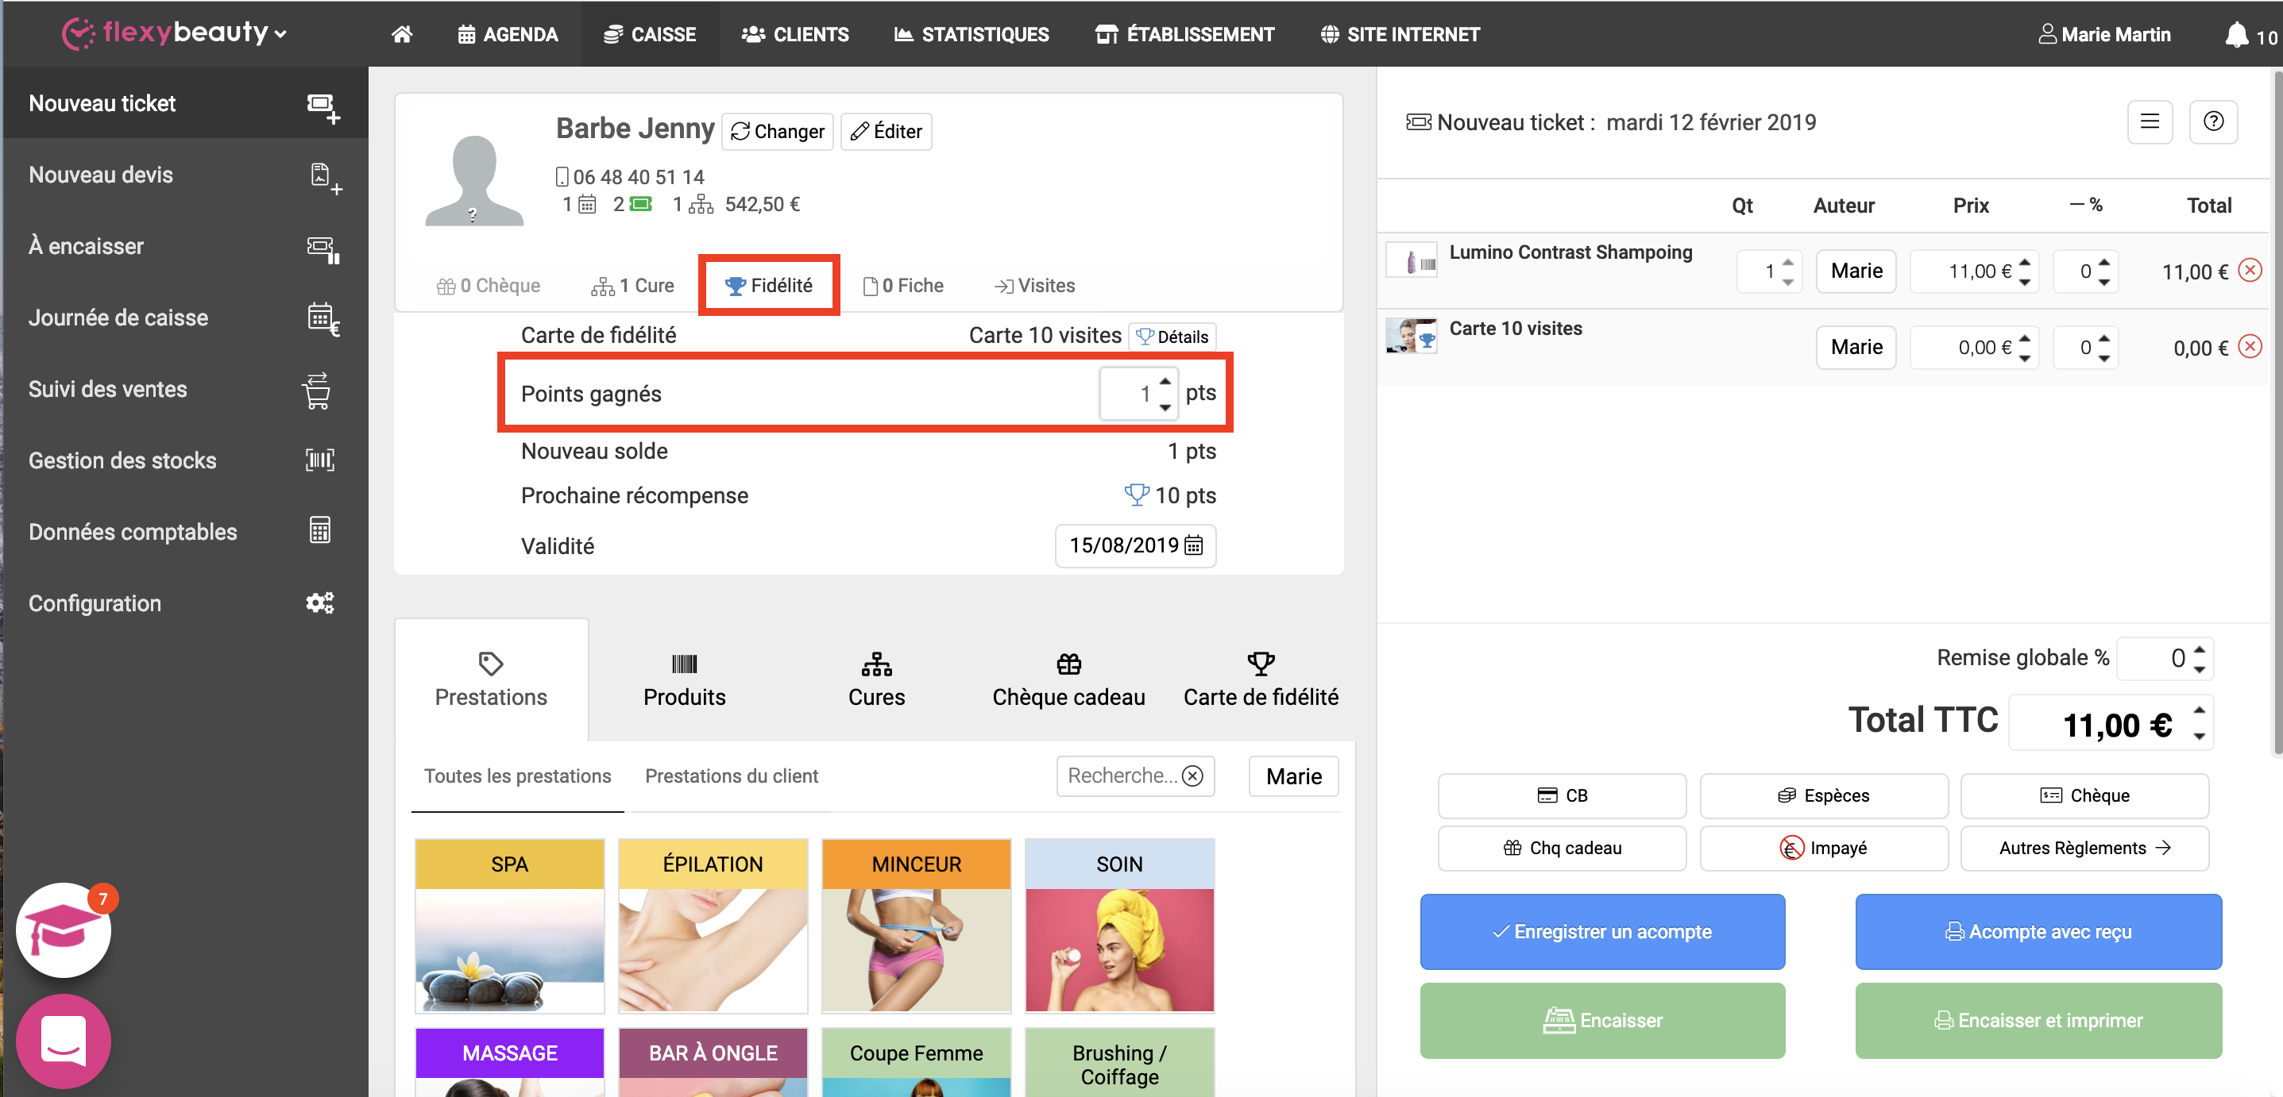Open the CAISSE menu
The height and width of the screenshot is (1097, 2283).
[650, 35]
